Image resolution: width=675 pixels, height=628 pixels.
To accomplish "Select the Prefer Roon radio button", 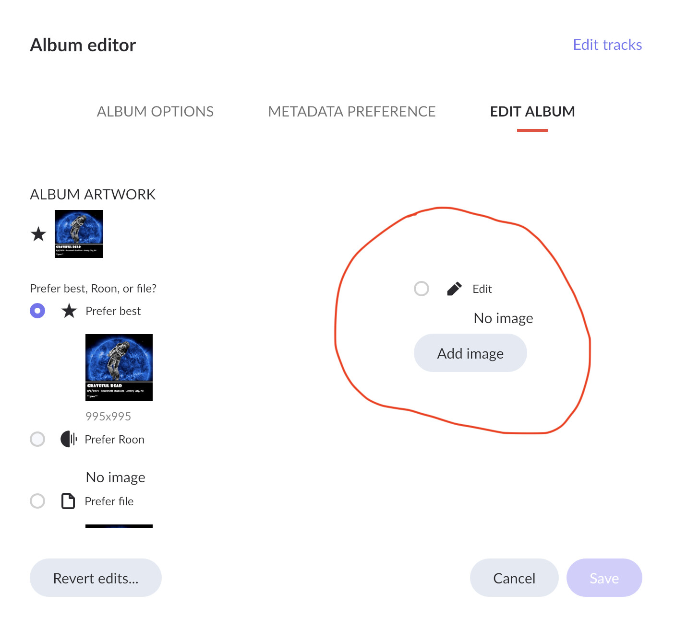I will click(37, 439).
